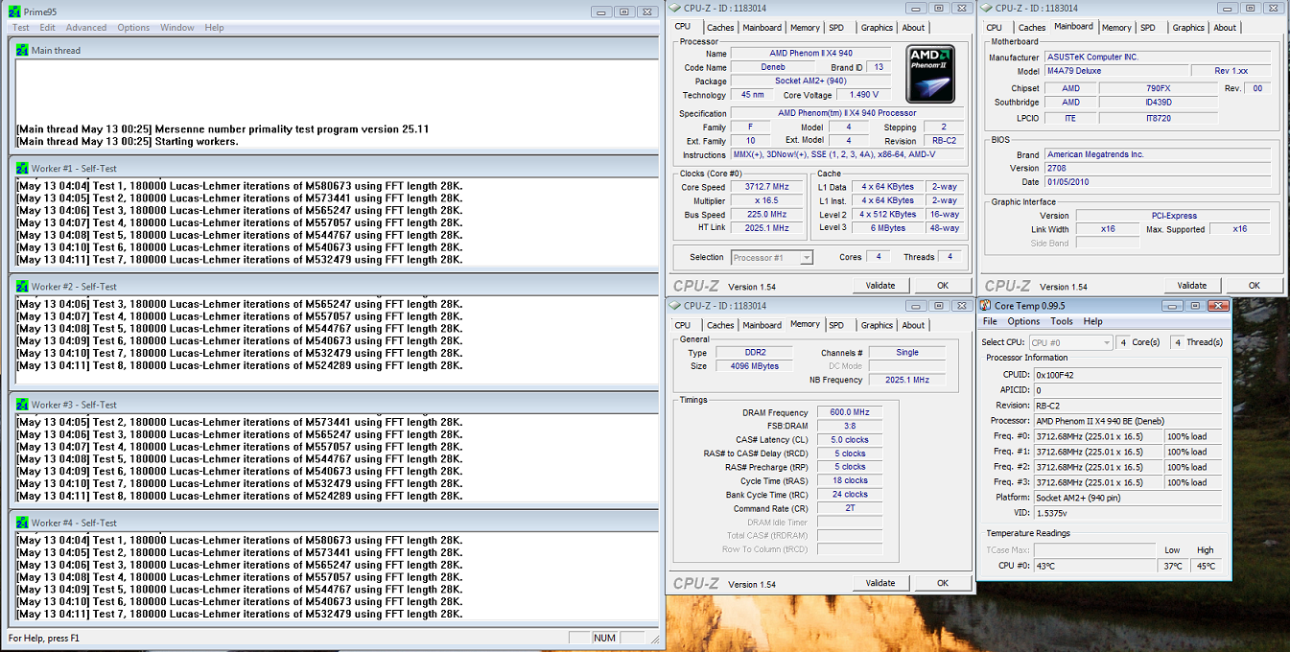
Task: Click the NB Frequency 2025.1 MHz field
Action: 907,380
